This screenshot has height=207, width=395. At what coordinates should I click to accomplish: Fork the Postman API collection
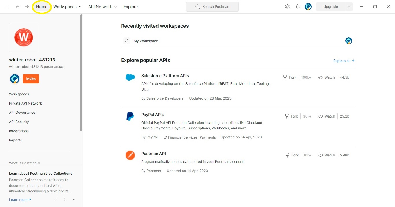(x=292, y=155)
